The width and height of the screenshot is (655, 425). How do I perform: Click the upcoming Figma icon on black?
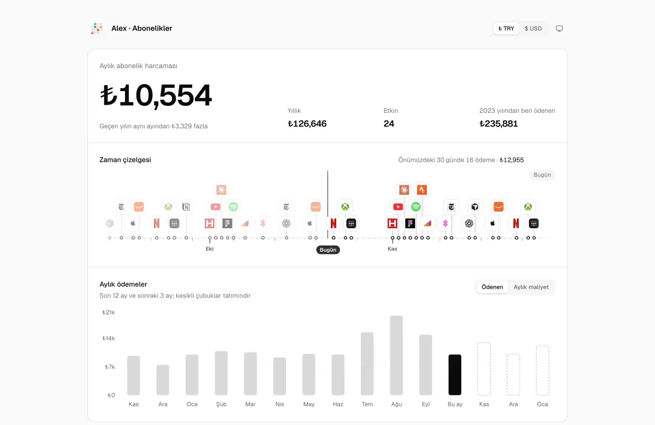pos(410,223)
